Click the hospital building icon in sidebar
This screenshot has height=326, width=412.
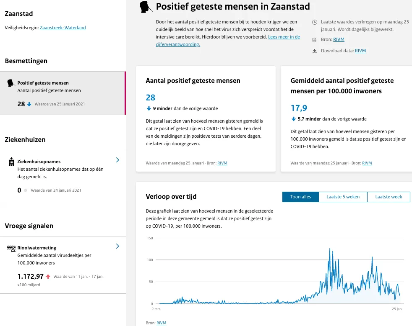[11, 162]
